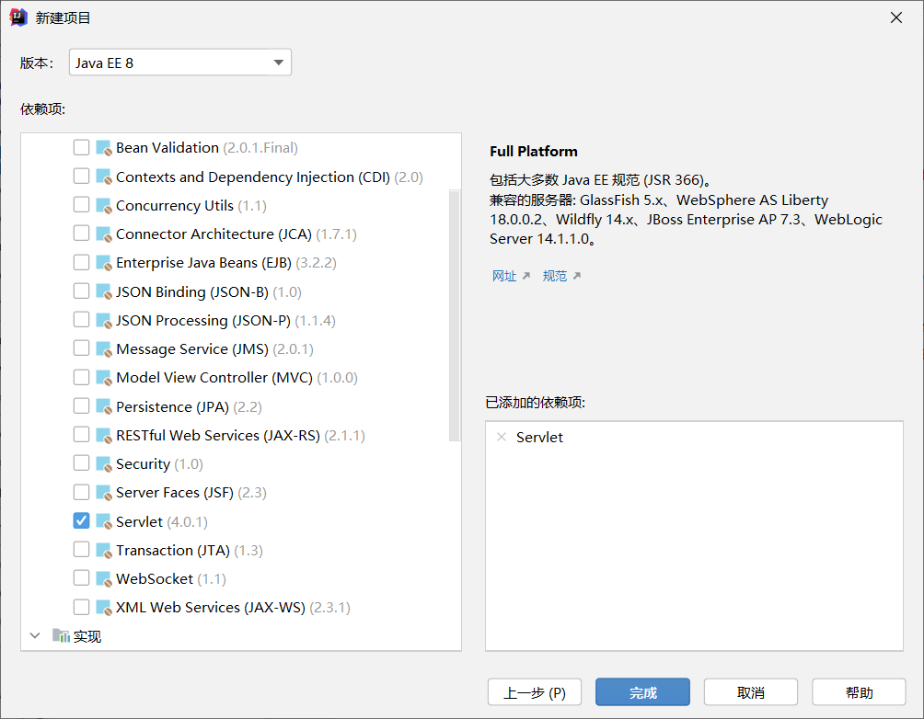Click the JSON Processing library icon
This screenshot has height=719, width=924.
(104, 320)
